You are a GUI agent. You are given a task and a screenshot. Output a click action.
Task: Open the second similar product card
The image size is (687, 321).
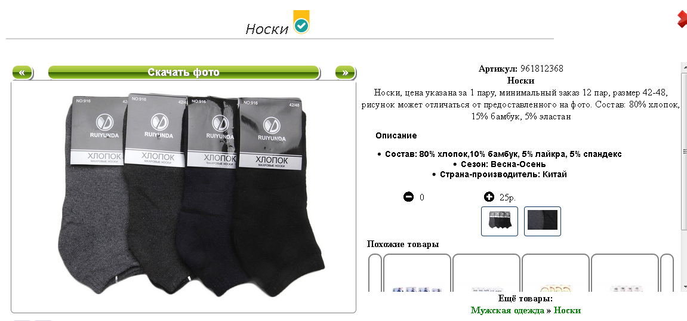(486, 273)
